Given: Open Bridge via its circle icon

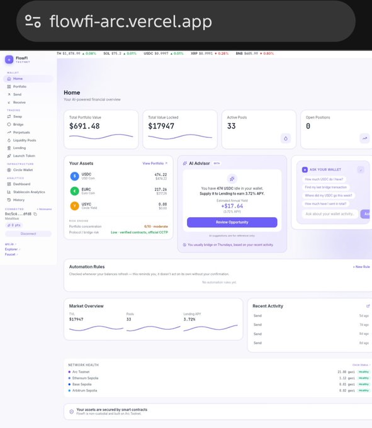Looking at the screenshot, I should [9, 125].
